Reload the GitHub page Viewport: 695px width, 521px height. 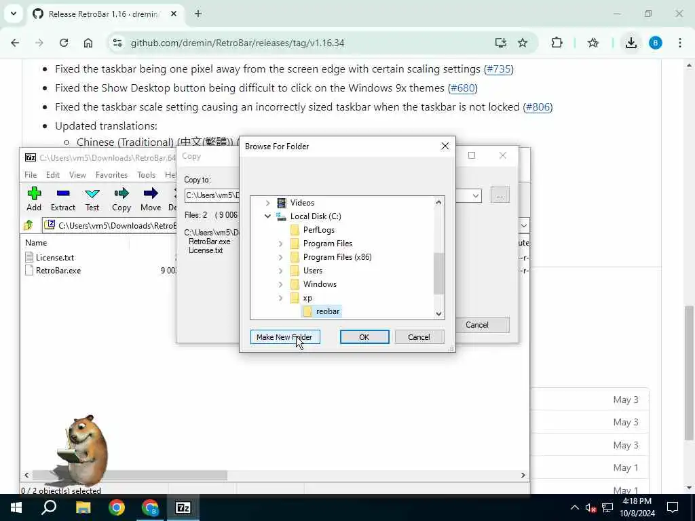tap(64, 43)
